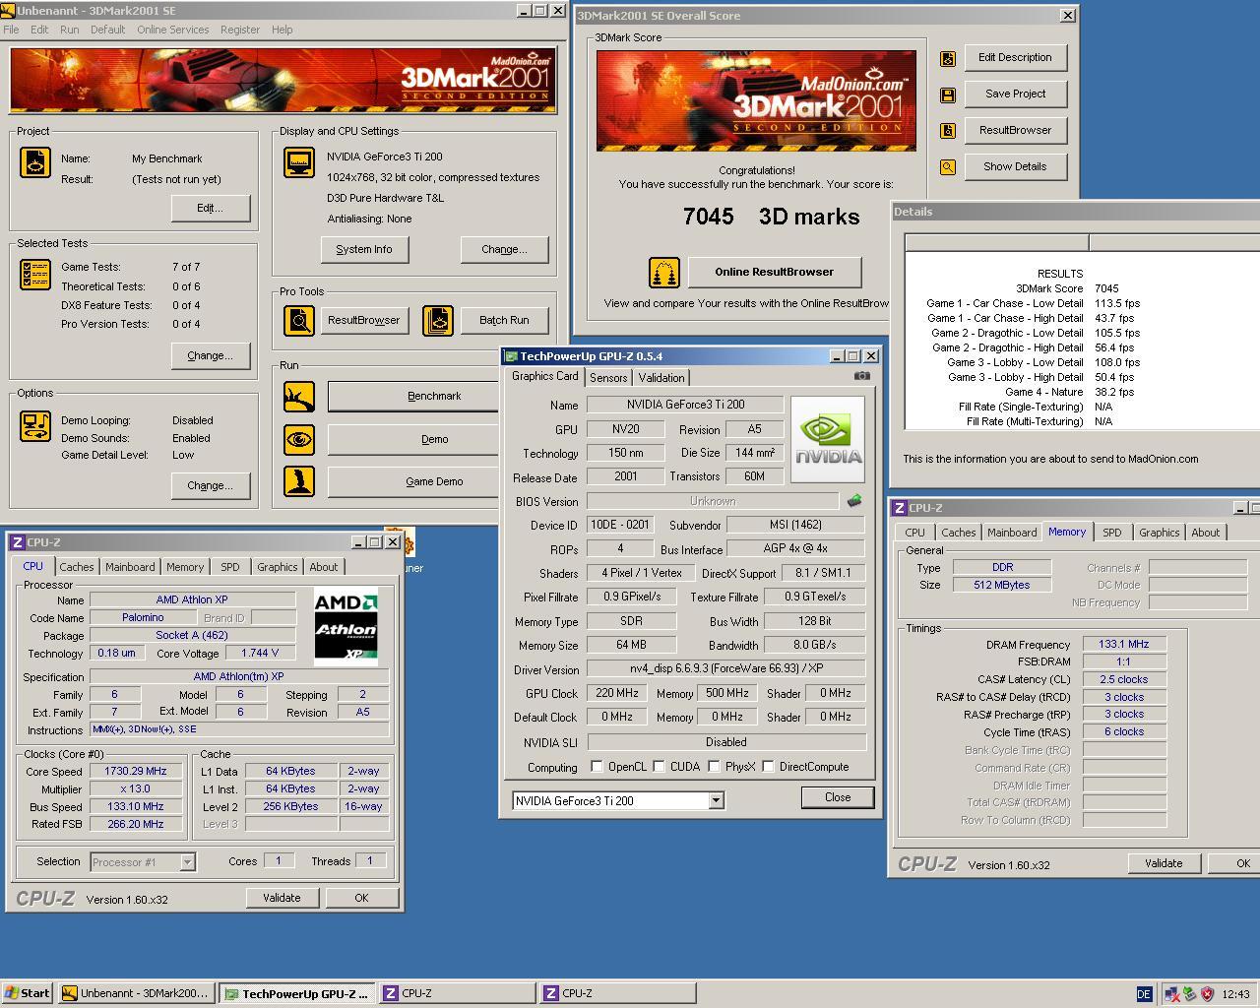Click the Edit Description icon in Overall Score window
1260x1008 pixels.
[x=948, y=58]
